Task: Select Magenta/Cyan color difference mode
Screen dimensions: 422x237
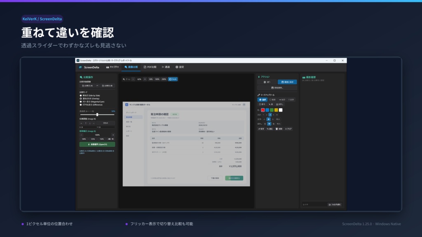Action: [x=92, y=102]
